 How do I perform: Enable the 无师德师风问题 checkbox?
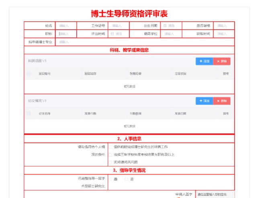(110, 162)
